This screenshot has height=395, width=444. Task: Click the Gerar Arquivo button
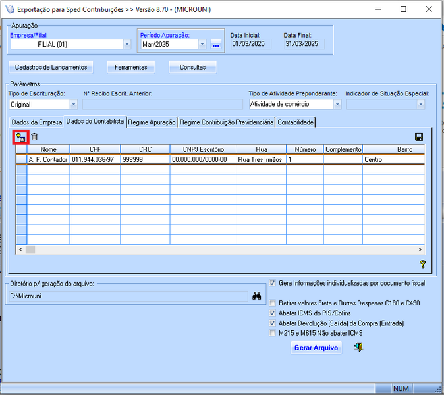click(x=316, y=348)
